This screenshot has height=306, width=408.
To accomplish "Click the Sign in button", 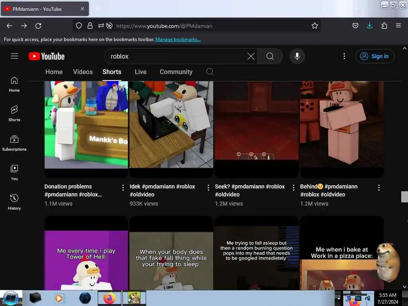I will click(x=375, y=56).
